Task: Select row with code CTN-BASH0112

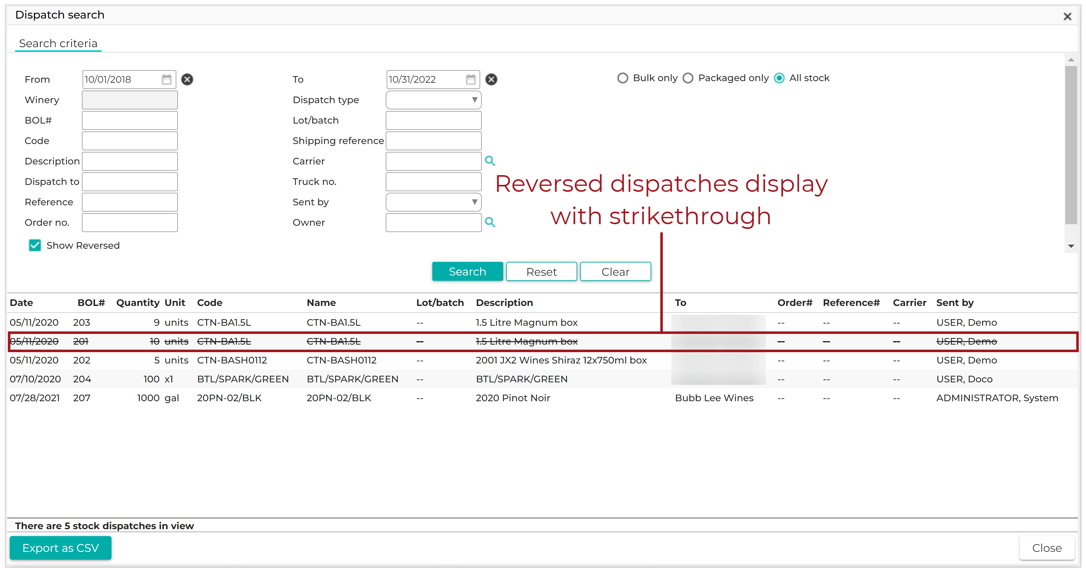Action: click(x=542, y=360)
